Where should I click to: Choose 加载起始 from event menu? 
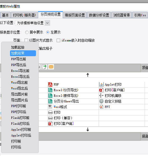click(x=23, y=47)
